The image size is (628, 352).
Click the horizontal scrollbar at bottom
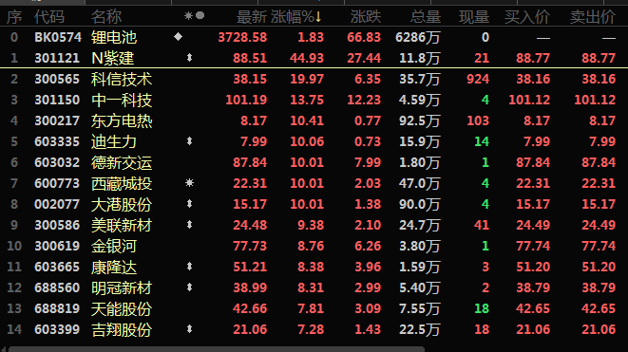(x=217, y=349)
